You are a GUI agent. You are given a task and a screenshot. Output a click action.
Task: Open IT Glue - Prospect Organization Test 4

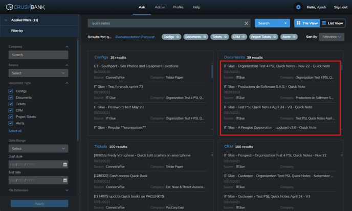coord(275,155)
